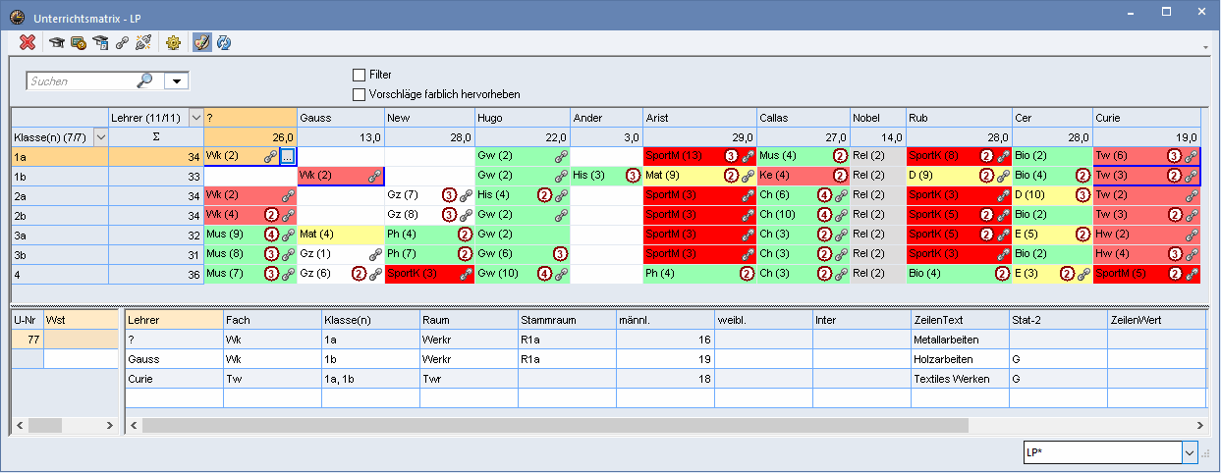Click the Mat (4) cell in row 3a
Screen dimensions: 1221x473
click(340, 235)
